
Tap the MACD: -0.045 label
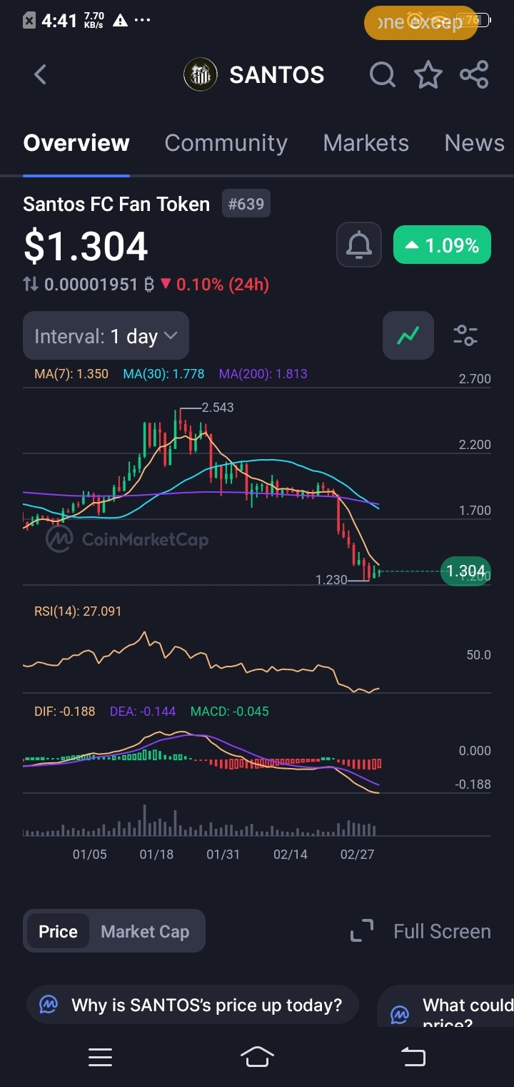pyautogui.click(x=230, y=712)
